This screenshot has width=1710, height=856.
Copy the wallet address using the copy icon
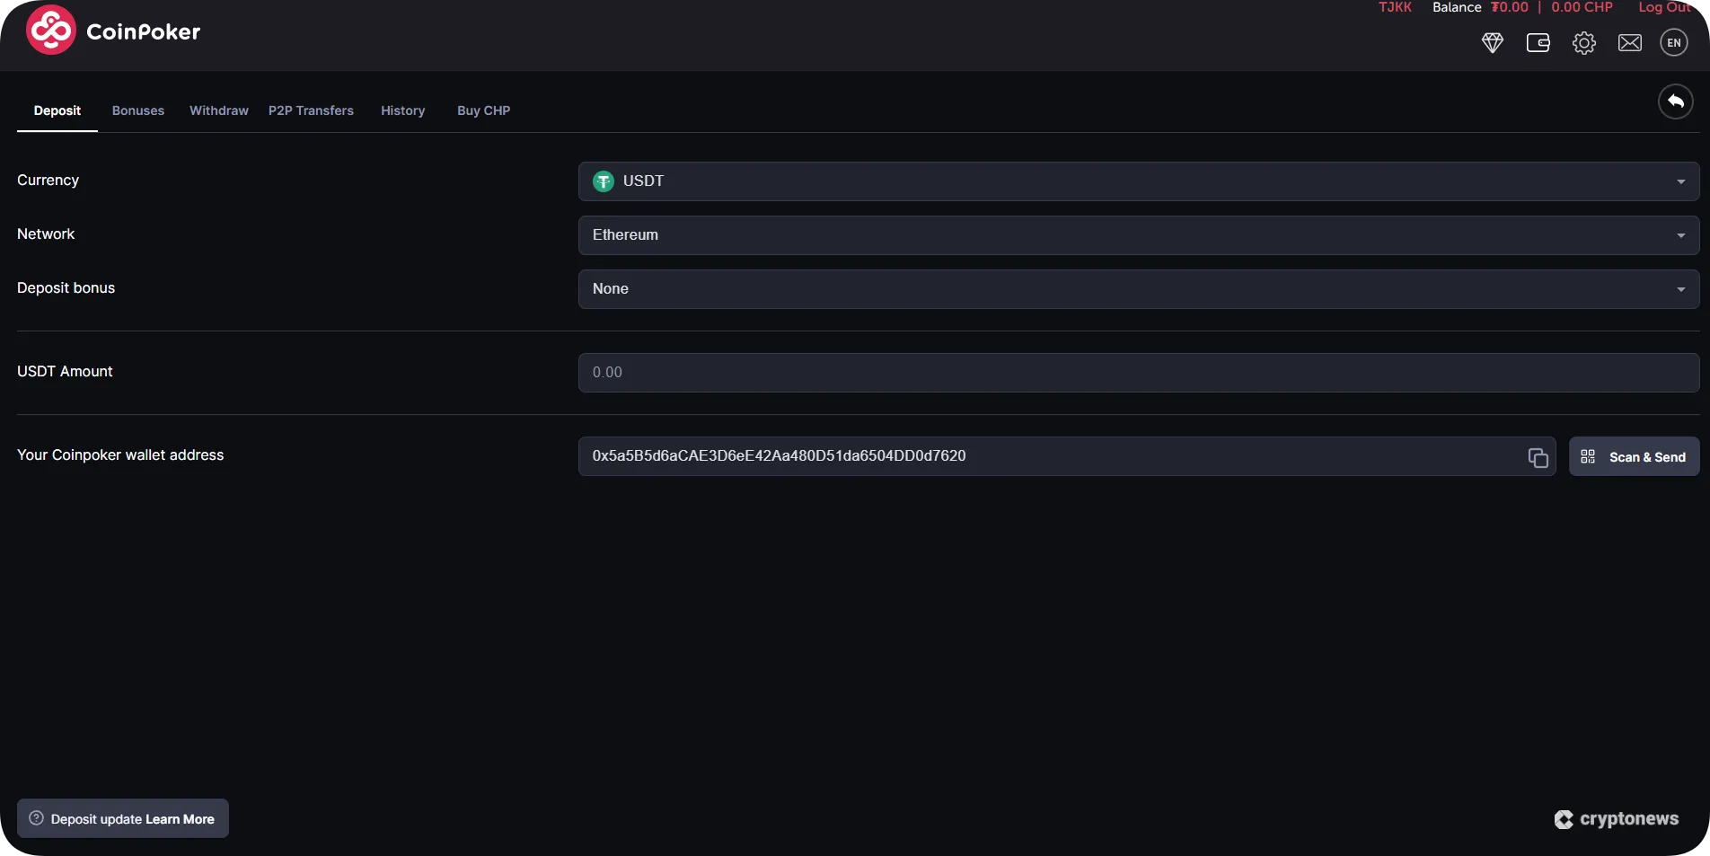click(x=1537, y=457)
